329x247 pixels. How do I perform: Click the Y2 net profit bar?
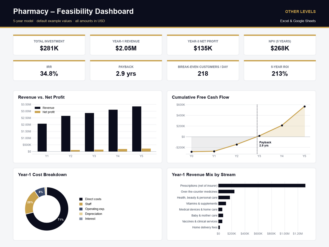[75, 151]
